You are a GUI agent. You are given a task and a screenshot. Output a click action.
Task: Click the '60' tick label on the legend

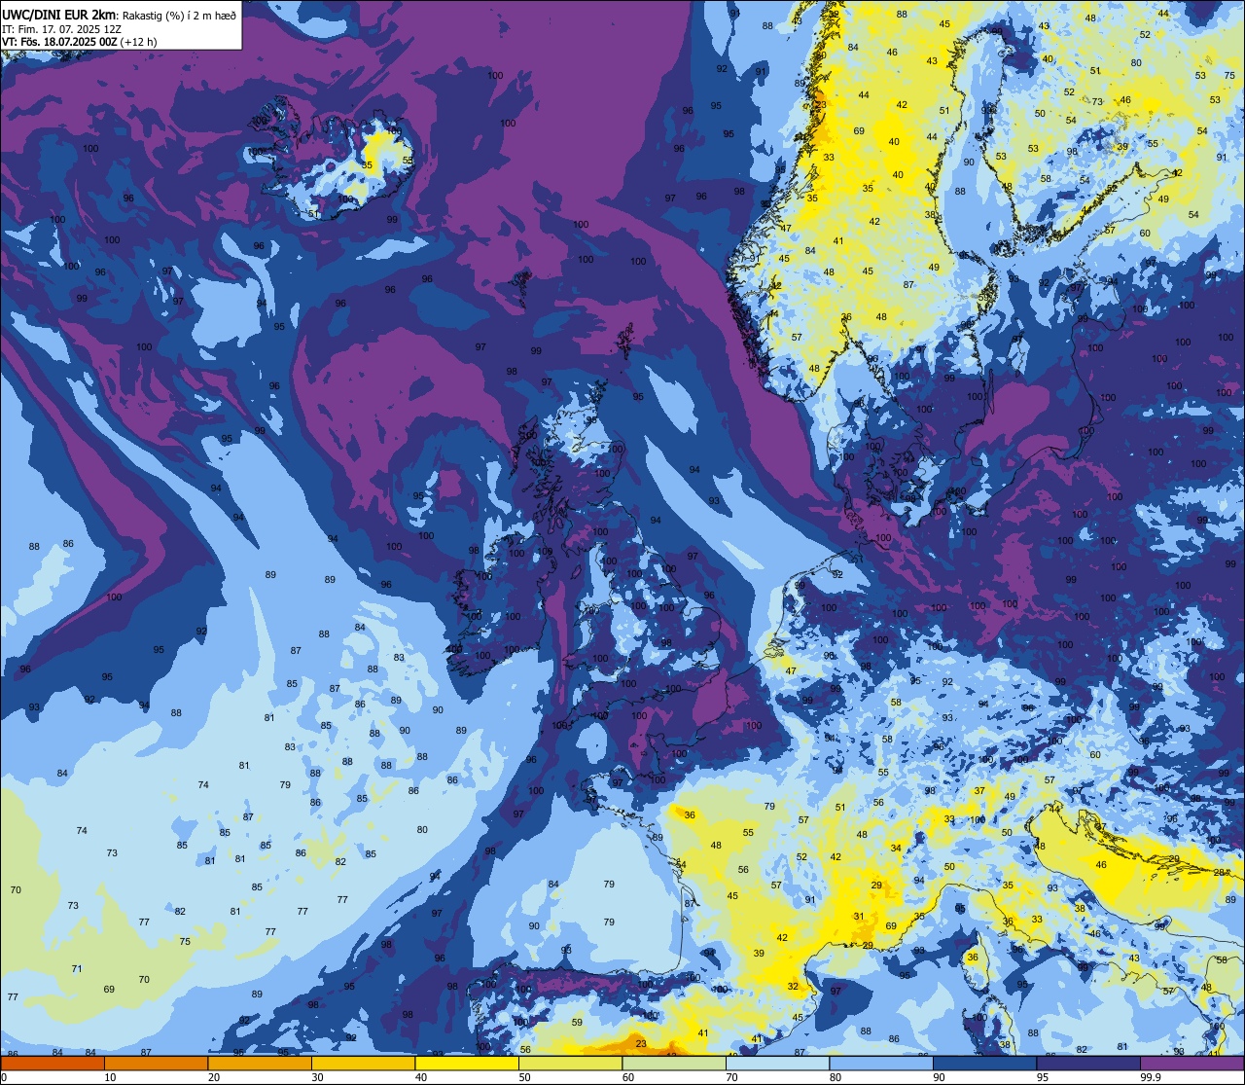tap(628, 1077)
